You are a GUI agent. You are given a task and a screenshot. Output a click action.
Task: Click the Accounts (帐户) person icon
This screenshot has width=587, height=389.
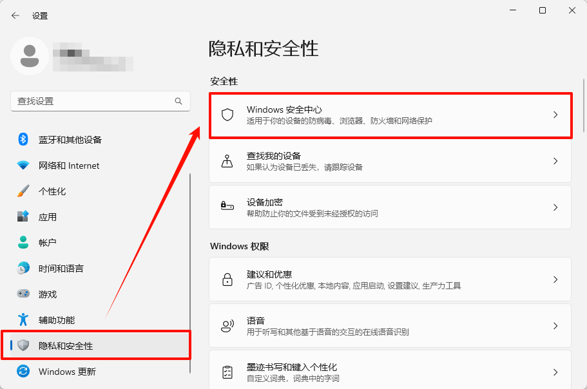coord(23,242)
